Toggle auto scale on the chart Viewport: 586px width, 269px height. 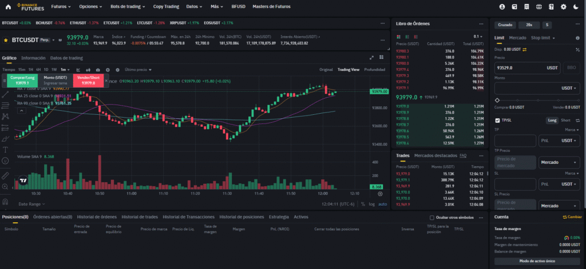coord(382,204)
